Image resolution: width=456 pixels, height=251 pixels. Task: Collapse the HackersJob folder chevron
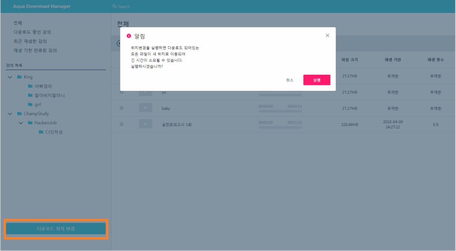coord(21,123)
